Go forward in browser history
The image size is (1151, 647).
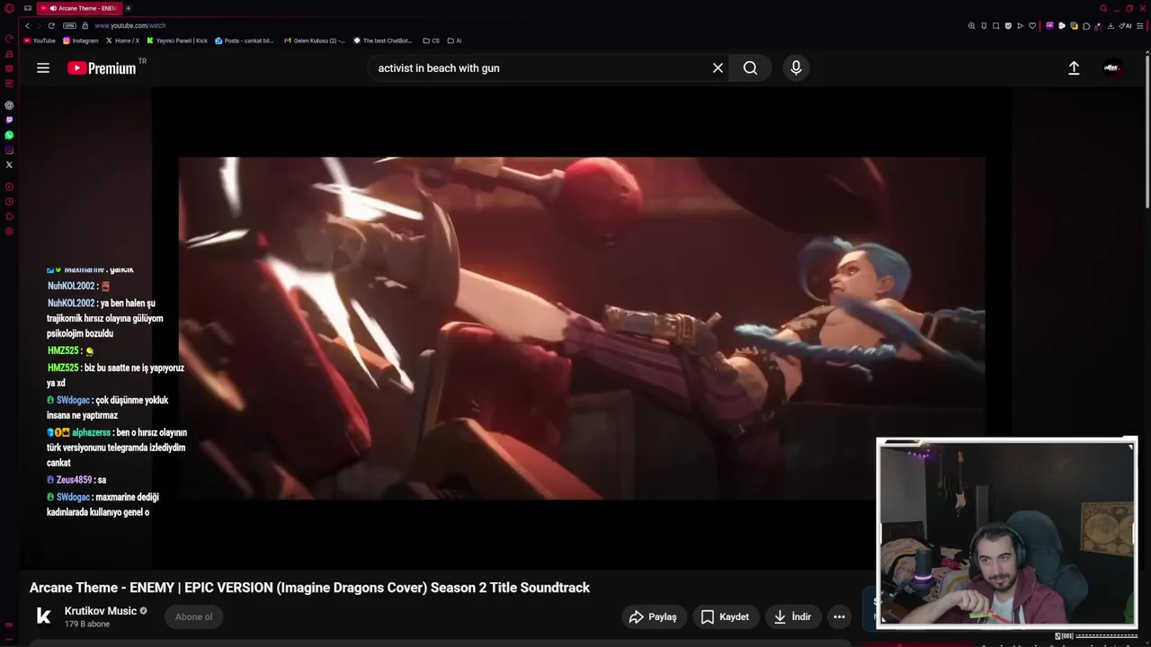[x=39, y=25]
